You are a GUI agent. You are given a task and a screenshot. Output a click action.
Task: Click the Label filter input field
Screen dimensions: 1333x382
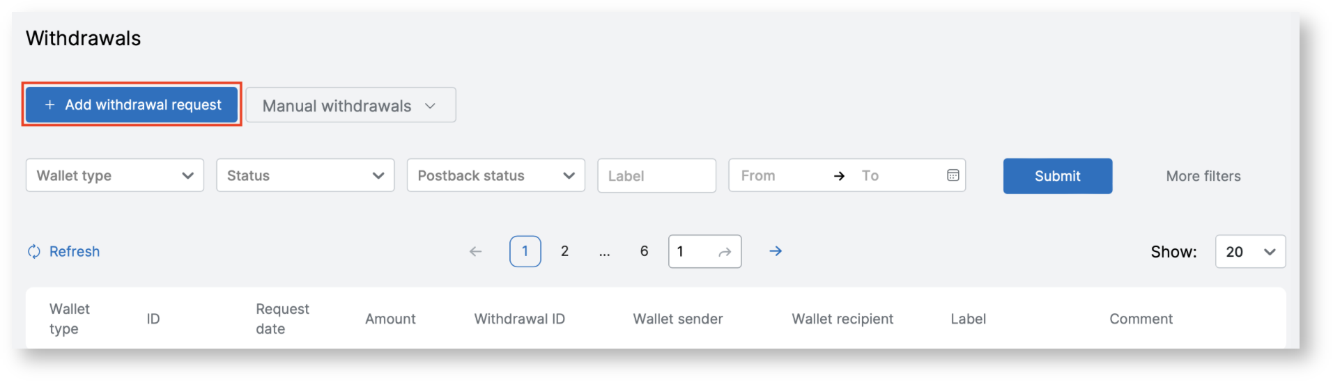(656, 176)
